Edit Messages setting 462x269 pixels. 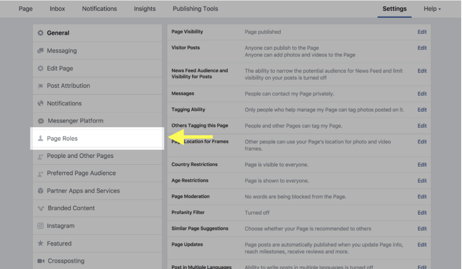pyautogui.click(x=422, y=94)
